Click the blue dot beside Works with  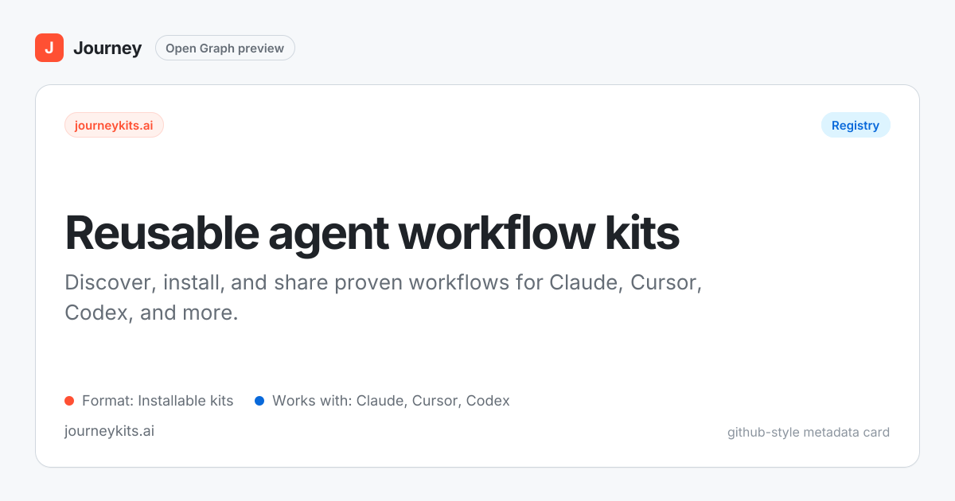point(259,401)
